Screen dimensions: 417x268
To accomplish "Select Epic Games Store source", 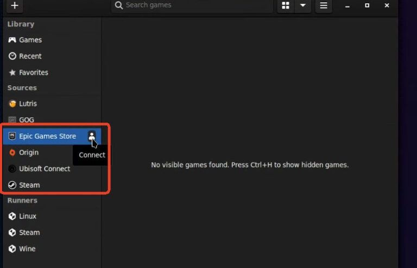I will coord(52,136).
